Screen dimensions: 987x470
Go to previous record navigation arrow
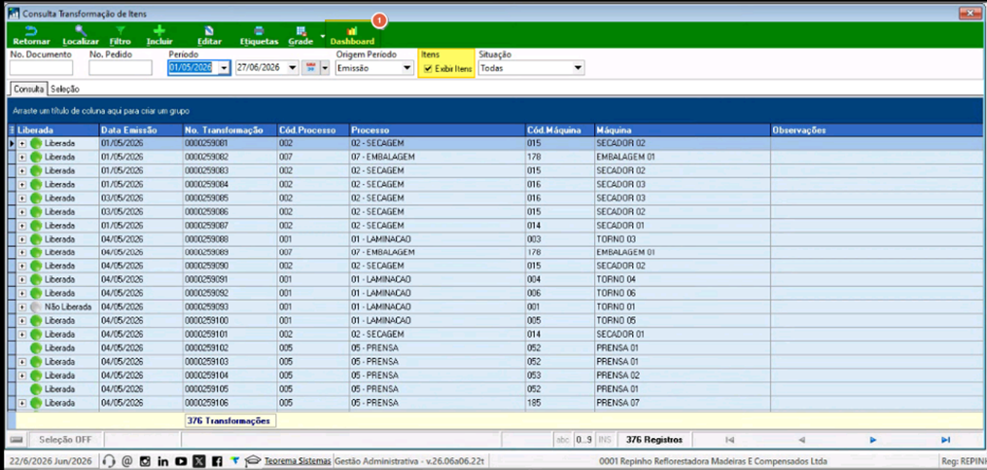pyautogui.click(x=801, y=440)
